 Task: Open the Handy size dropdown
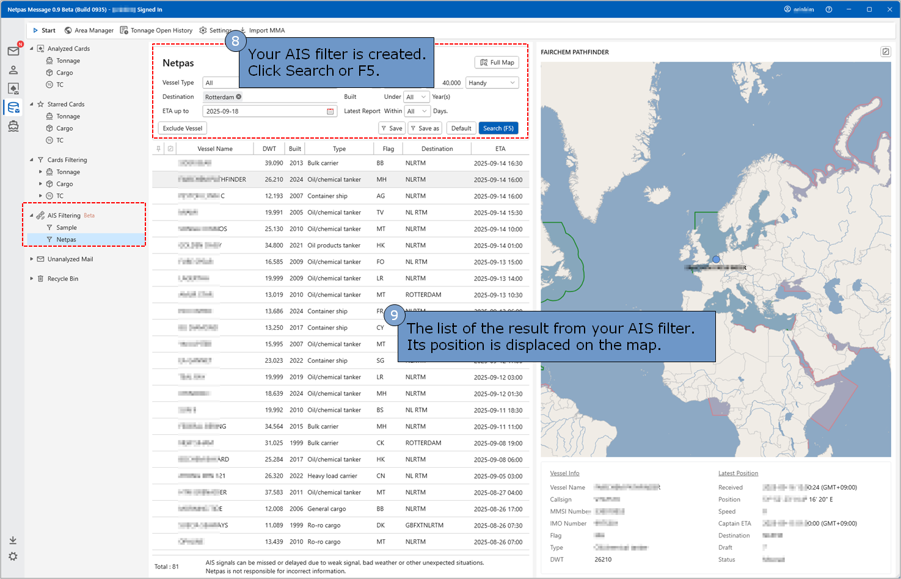coord(492,82)
